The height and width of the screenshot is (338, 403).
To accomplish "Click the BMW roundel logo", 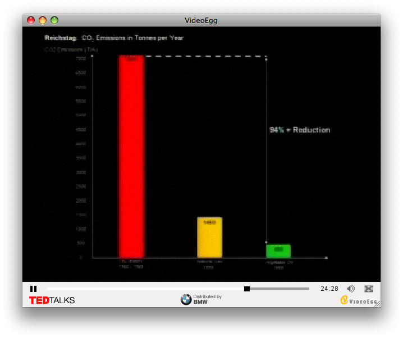I will click(186, 300).
